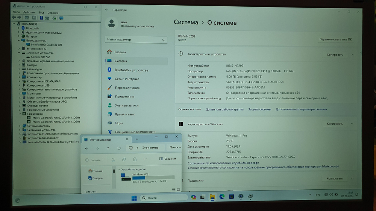Click the Explorer back arrow
This screenshot has height=211, width=376.
86,148
